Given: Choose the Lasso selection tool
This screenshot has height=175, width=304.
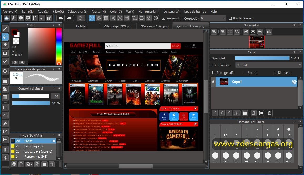Looking at the screenshot, I should [x=5, y=116].
